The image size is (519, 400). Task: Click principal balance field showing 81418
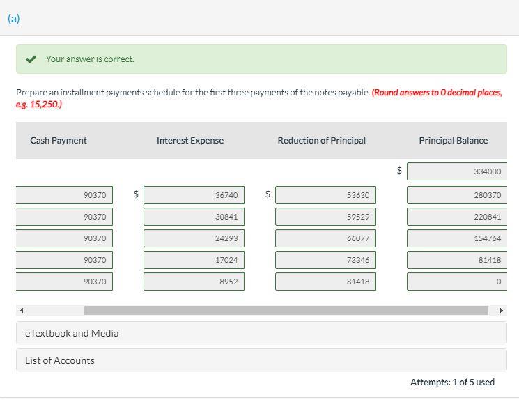457,260
